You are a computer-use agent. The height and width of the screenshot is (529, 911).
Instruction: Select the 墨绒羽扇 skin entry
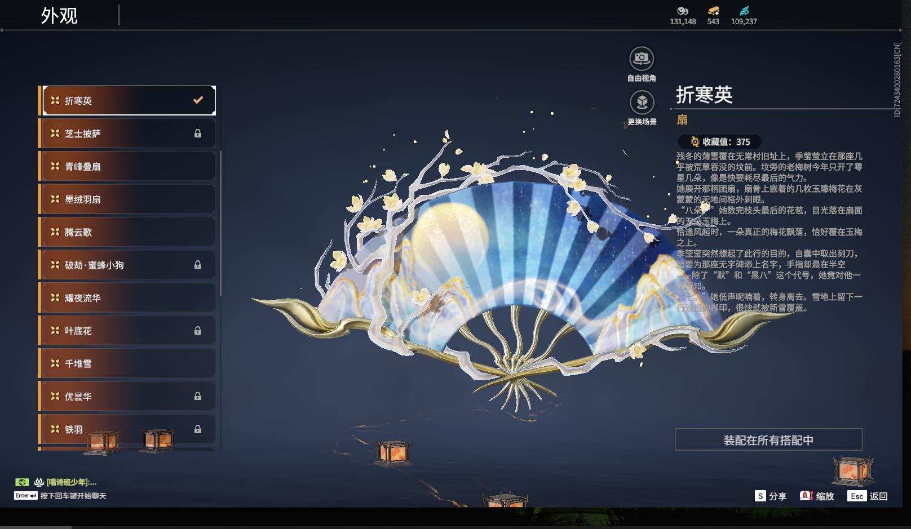click(x=129, y=199)
